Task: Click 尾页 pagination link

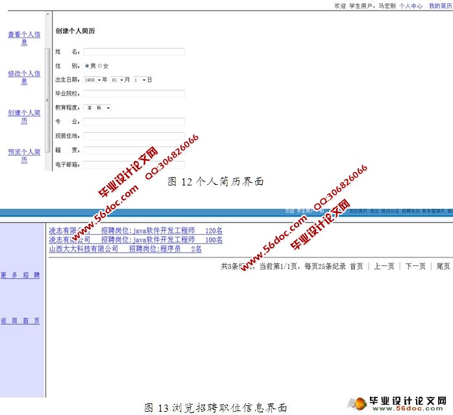Action: click(x=443, y=266)
